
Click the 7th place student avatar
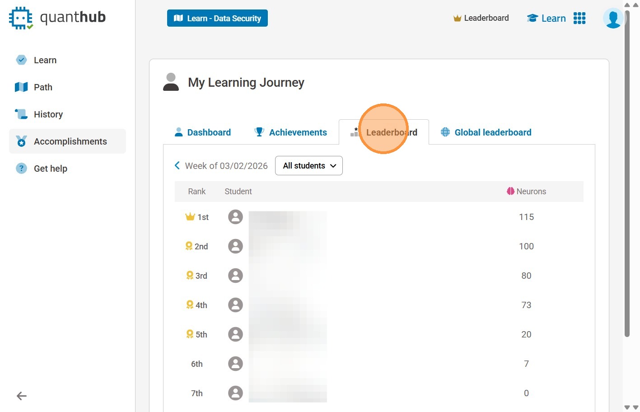[x=235, y=393]
